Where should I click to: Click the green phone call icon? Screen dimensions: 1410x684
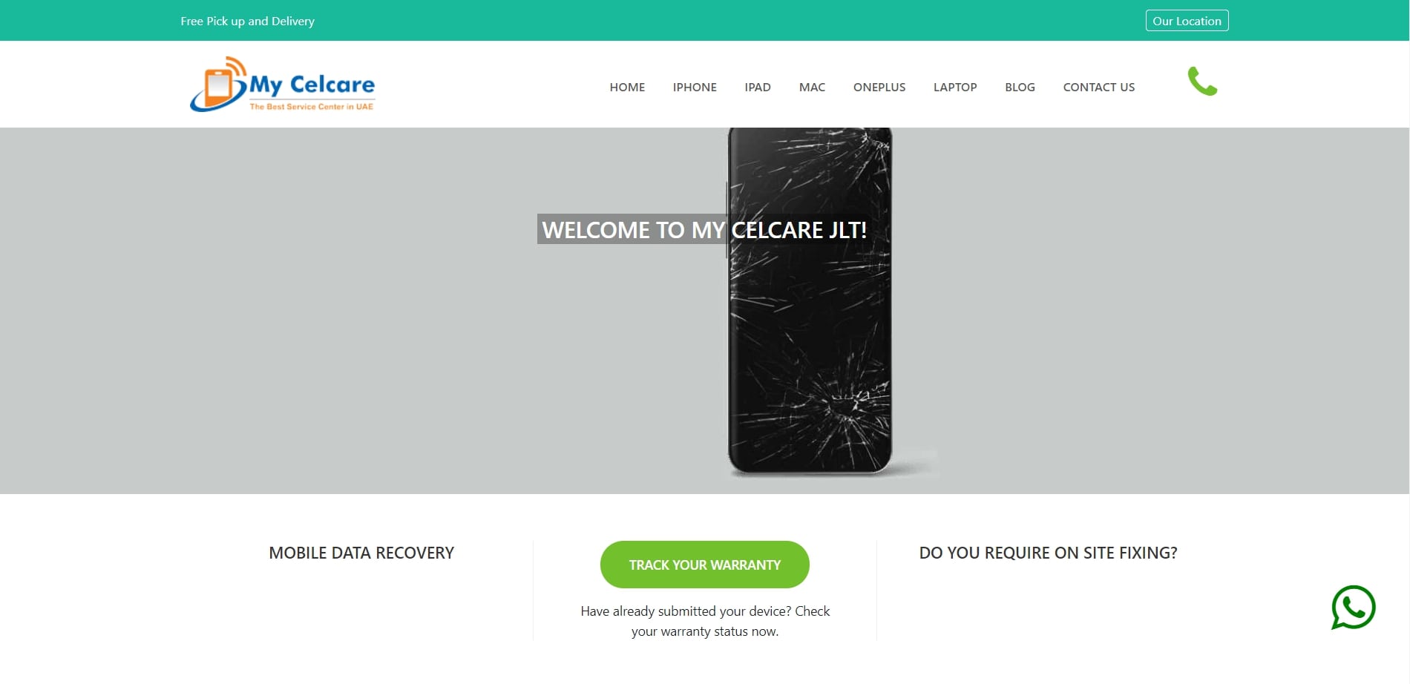(1202, 81)
